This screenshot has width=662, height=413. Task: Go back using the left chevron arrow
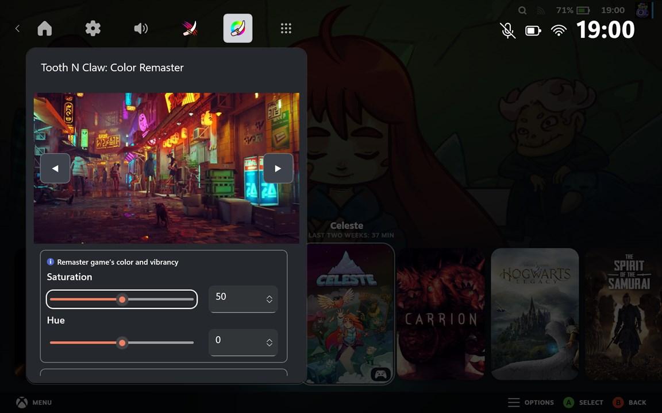click(17, 28)
